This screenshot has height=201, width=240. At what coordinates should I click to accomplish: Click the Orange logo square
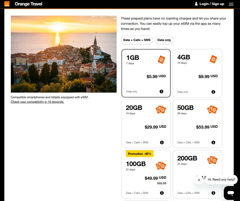(7, 4)
